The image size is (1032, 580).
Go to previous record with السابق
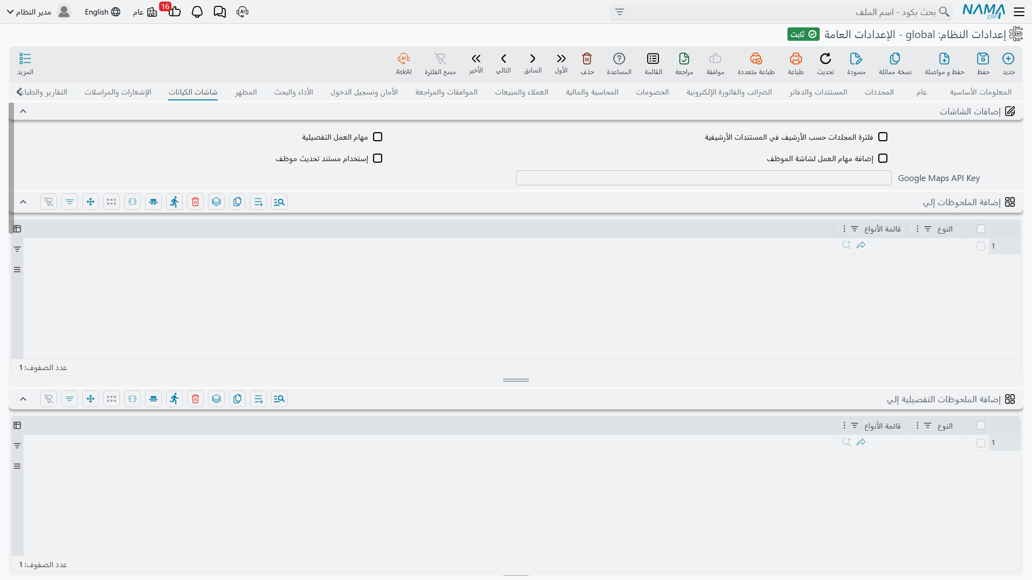[533, 59]
